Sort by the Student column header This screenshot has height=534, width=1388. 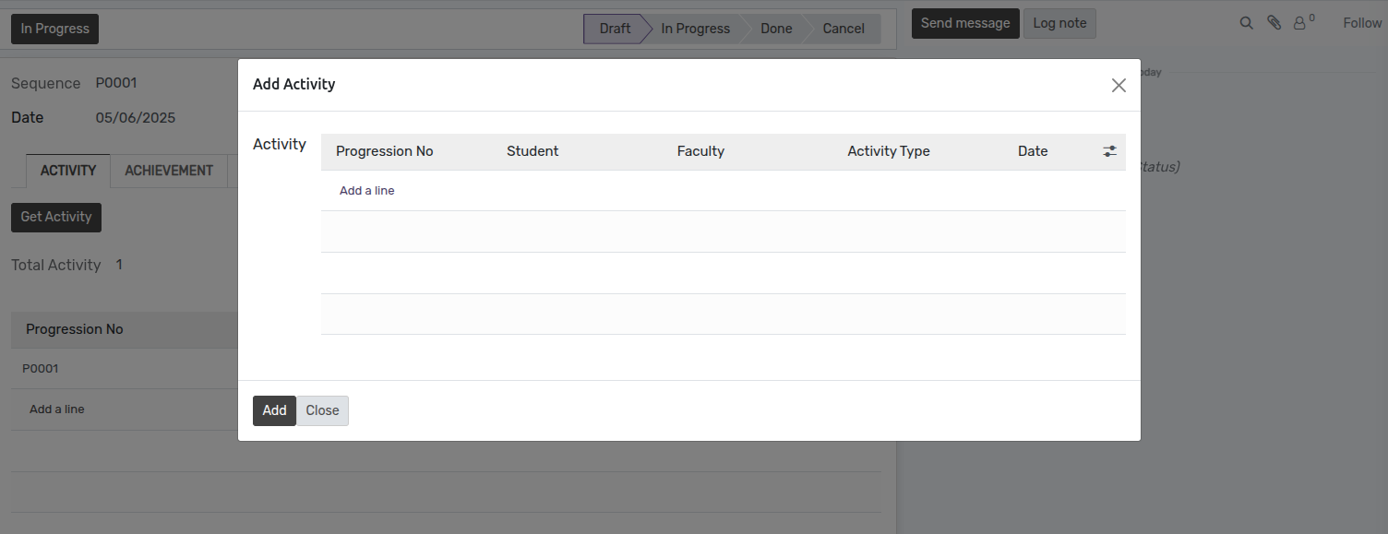click(532, 151)
